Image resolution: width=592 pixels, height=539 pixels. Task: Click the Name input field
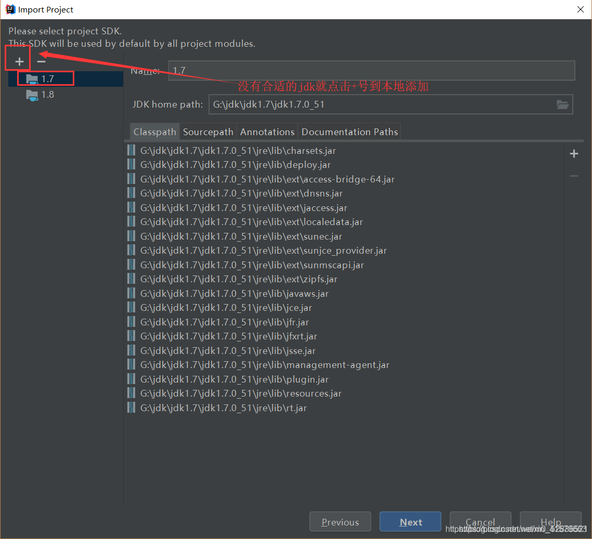(x=372, y=71)
